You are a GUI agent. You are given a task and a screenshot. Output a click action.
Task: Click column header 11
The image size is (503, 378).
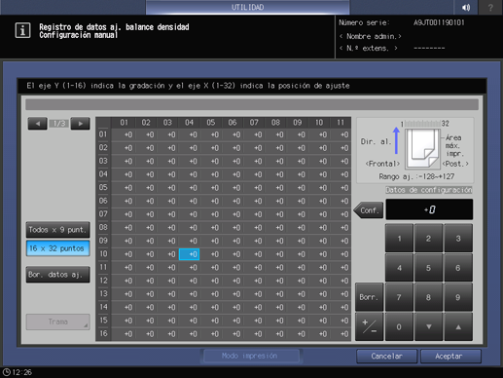pos(341,123)
